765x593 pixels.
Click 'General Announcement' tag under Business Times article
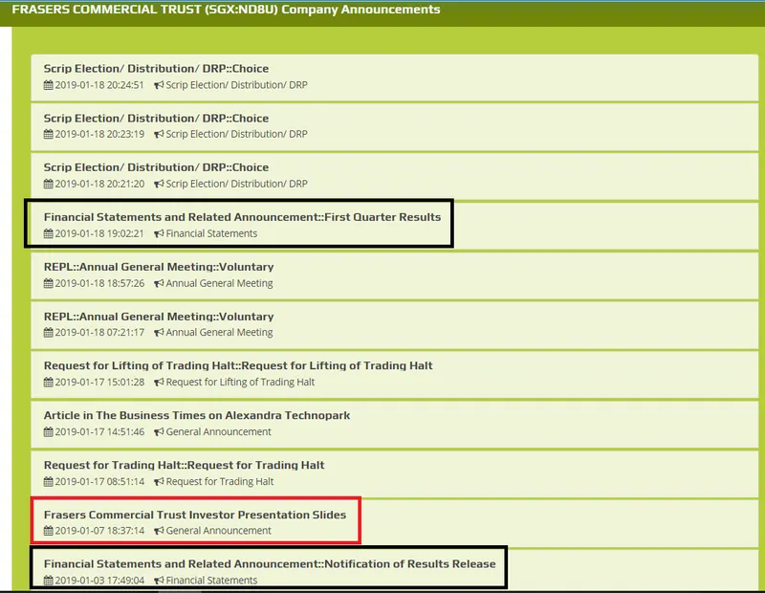click(219, 432)
